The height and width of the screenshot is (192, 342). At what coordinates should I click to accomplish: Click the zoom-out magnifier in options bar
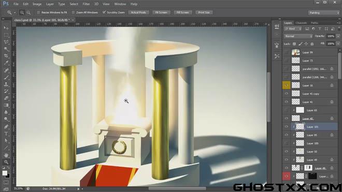point(28,12)
